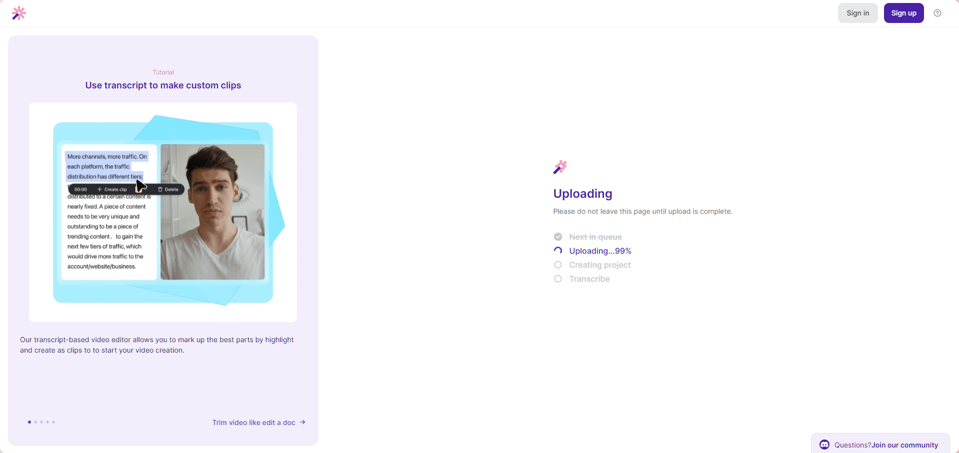Click the app logo in top-left corner

click(x=18, y=13)
